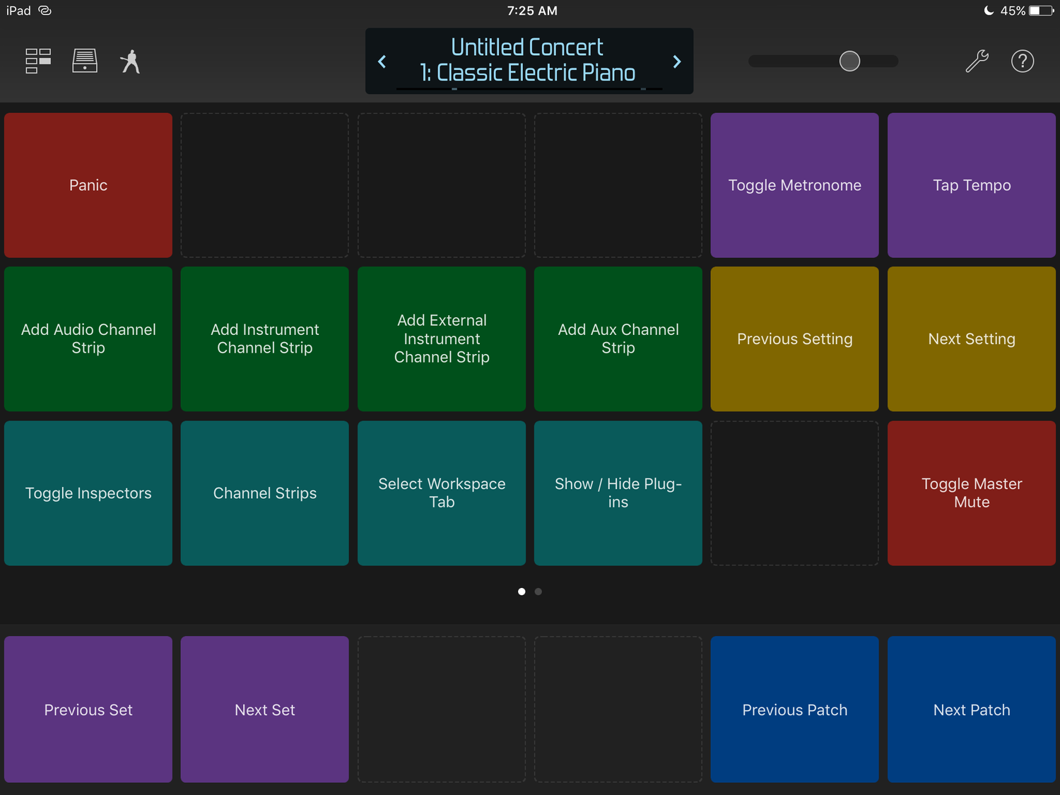
Task: Toggle Master Mute
Action: (971, 493)
